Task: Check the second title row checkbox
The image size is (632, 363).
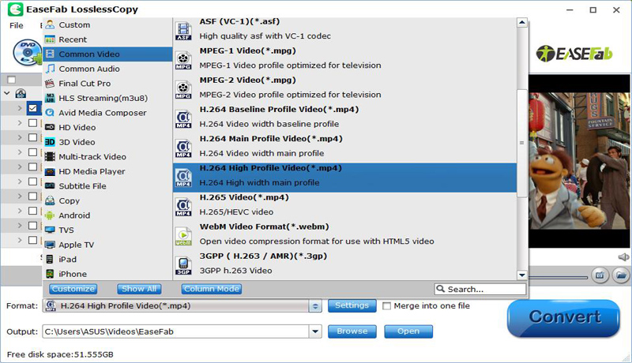Action: (x=32, y=123)
